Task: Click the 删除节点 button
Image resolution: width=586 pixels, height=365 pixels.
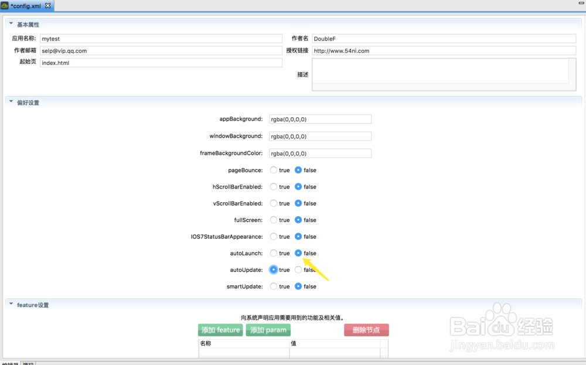Action: [366, 330]
